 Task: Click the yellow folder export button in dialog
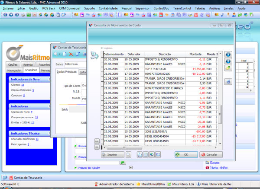(228, 68)
